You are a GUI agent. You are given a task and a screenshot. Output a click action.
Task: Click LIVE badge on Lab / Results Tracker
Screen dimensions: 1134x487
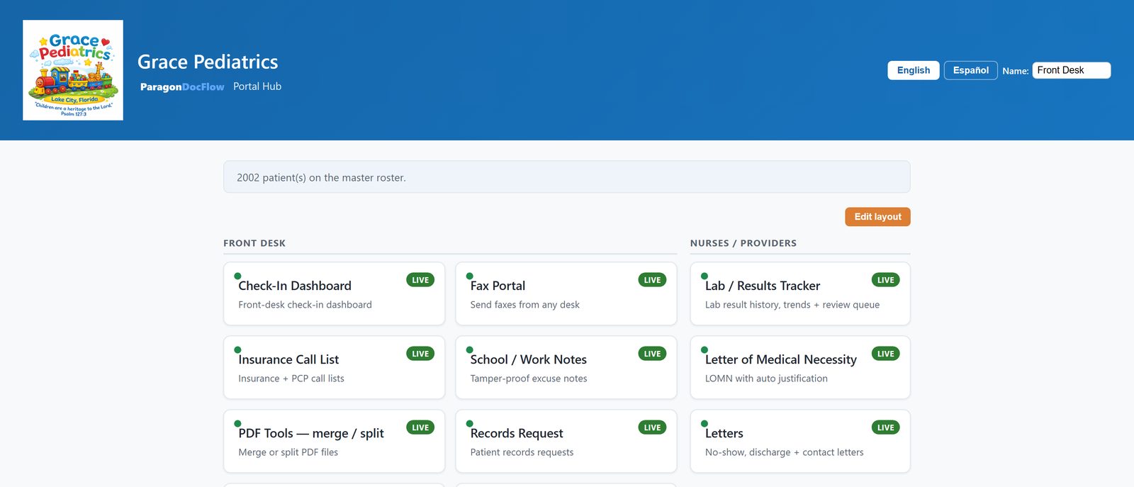pyautogui.click(x=885, y=280)
